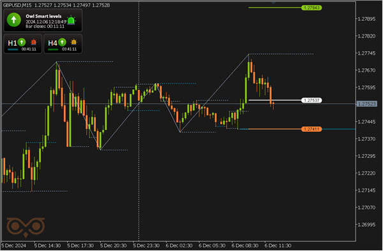Image resolution: width=383 pixels, height=251 pixels.
Task: Click the 5 Dec 17:30 time axis label
Action: (x=80, y=245)
